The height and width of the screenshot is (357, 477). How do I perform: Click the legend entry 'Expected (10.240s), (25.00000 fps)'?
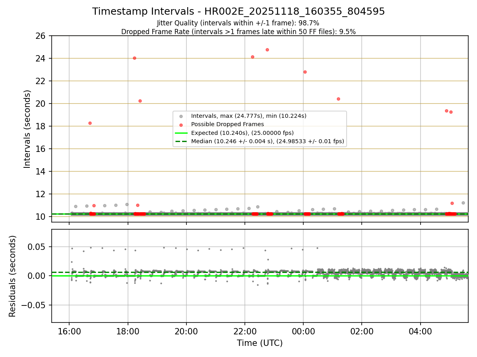(x=242, y=132)
